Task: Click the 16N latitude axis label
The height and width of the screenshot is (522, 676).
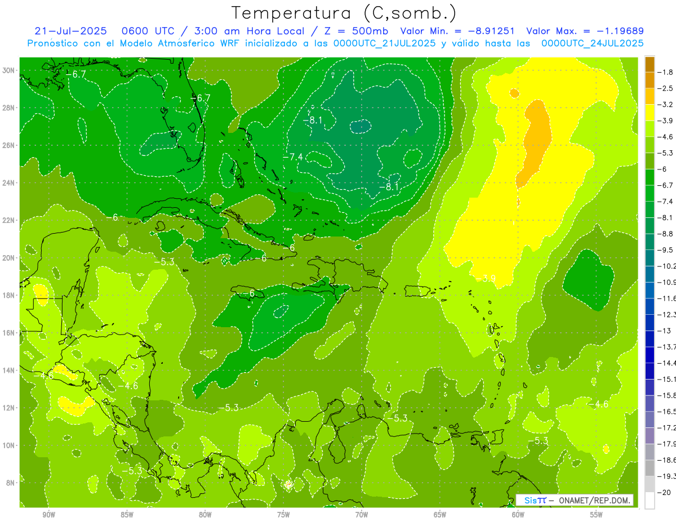Action: [10, 332]
